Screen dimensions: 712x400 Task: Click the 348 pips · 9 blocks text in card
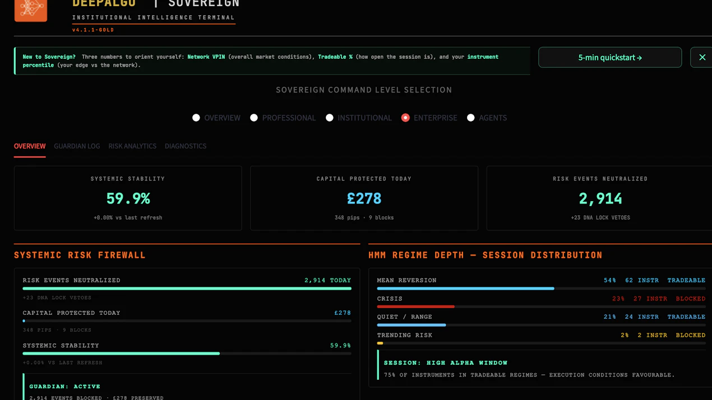click(364, 217)
